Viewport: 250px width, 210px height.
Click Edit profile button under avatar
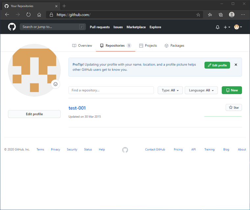coord(34,114)
